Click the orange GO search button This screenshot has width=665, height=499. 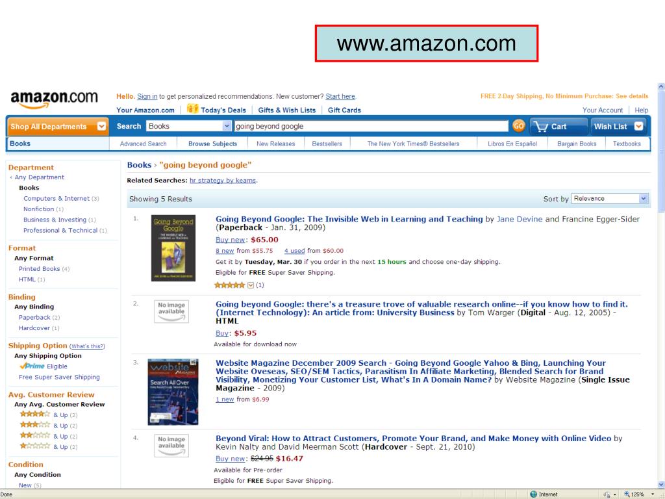[x=518, y=126]
